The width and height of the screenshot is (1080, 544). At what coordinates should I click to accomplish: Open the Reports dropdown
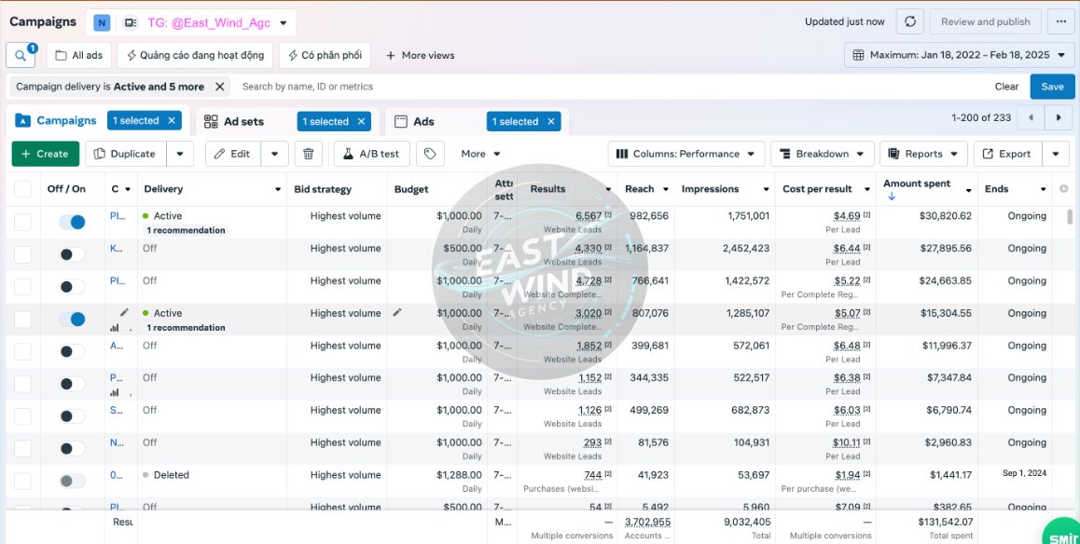(x=923, y=154)
